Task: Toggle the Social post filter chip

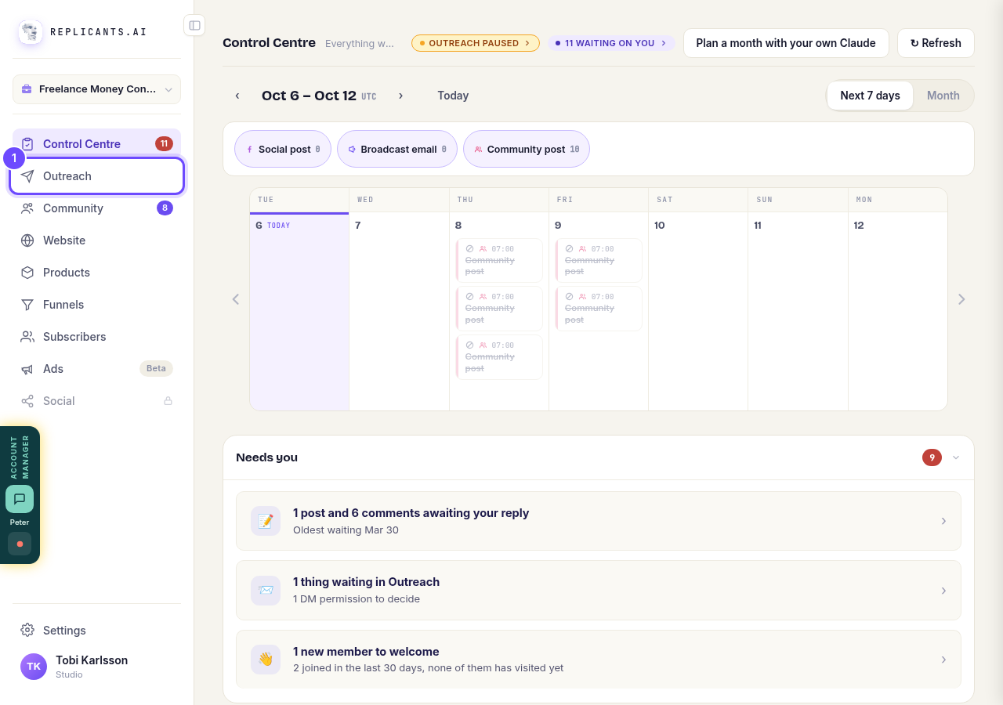Action: [x=283, y=149]
